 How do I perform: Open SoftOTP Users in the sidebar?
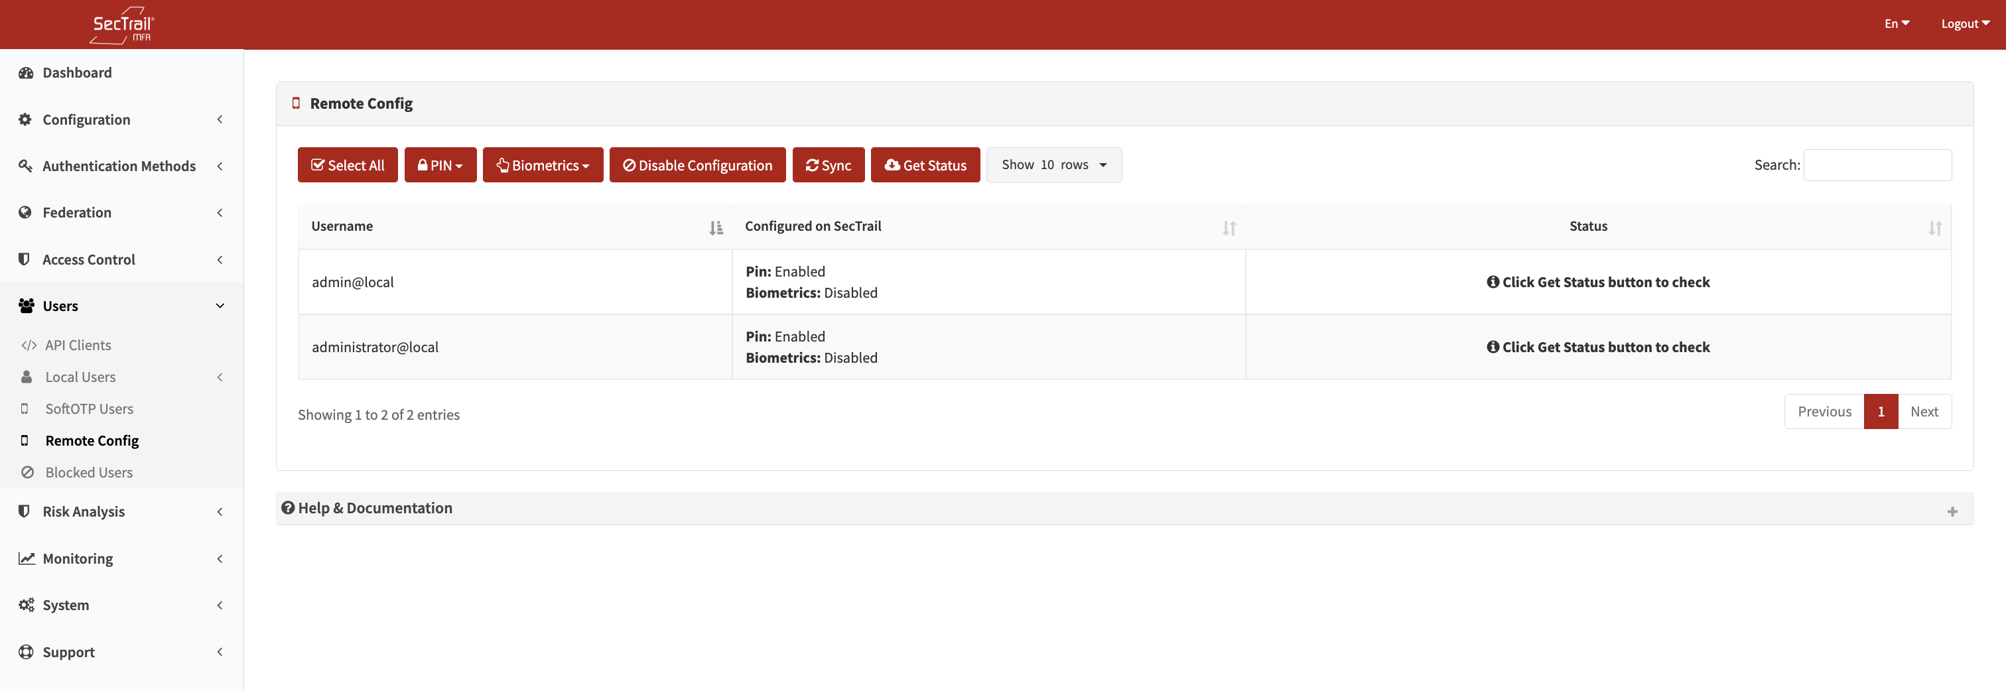(89, 408)
